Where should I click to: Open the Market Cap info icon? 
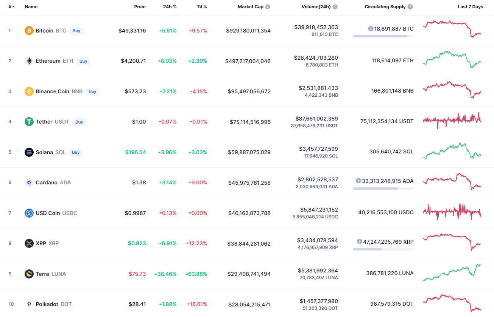pos(268,7)
